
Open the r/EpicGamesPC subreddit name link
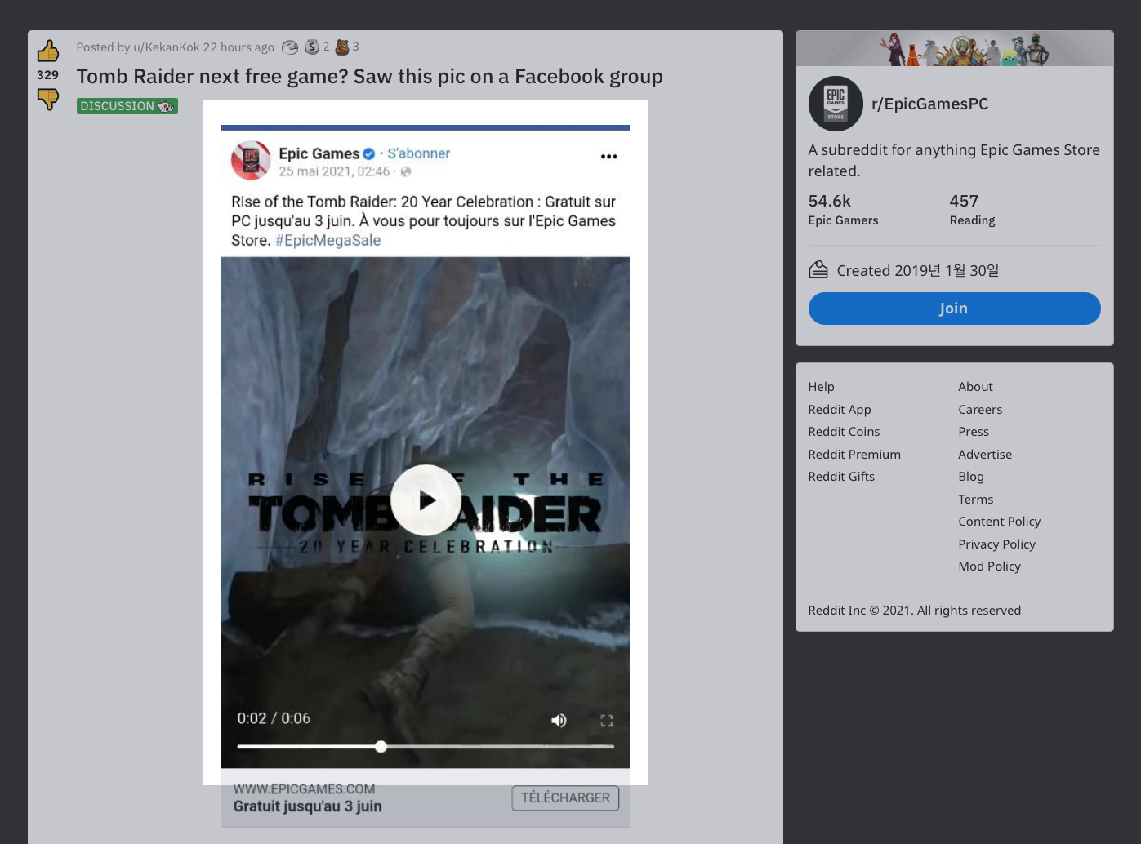tap(929, 104)
